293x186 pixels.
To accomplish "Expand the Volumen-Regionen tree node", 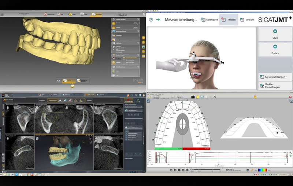I will [x=125, y=135].
